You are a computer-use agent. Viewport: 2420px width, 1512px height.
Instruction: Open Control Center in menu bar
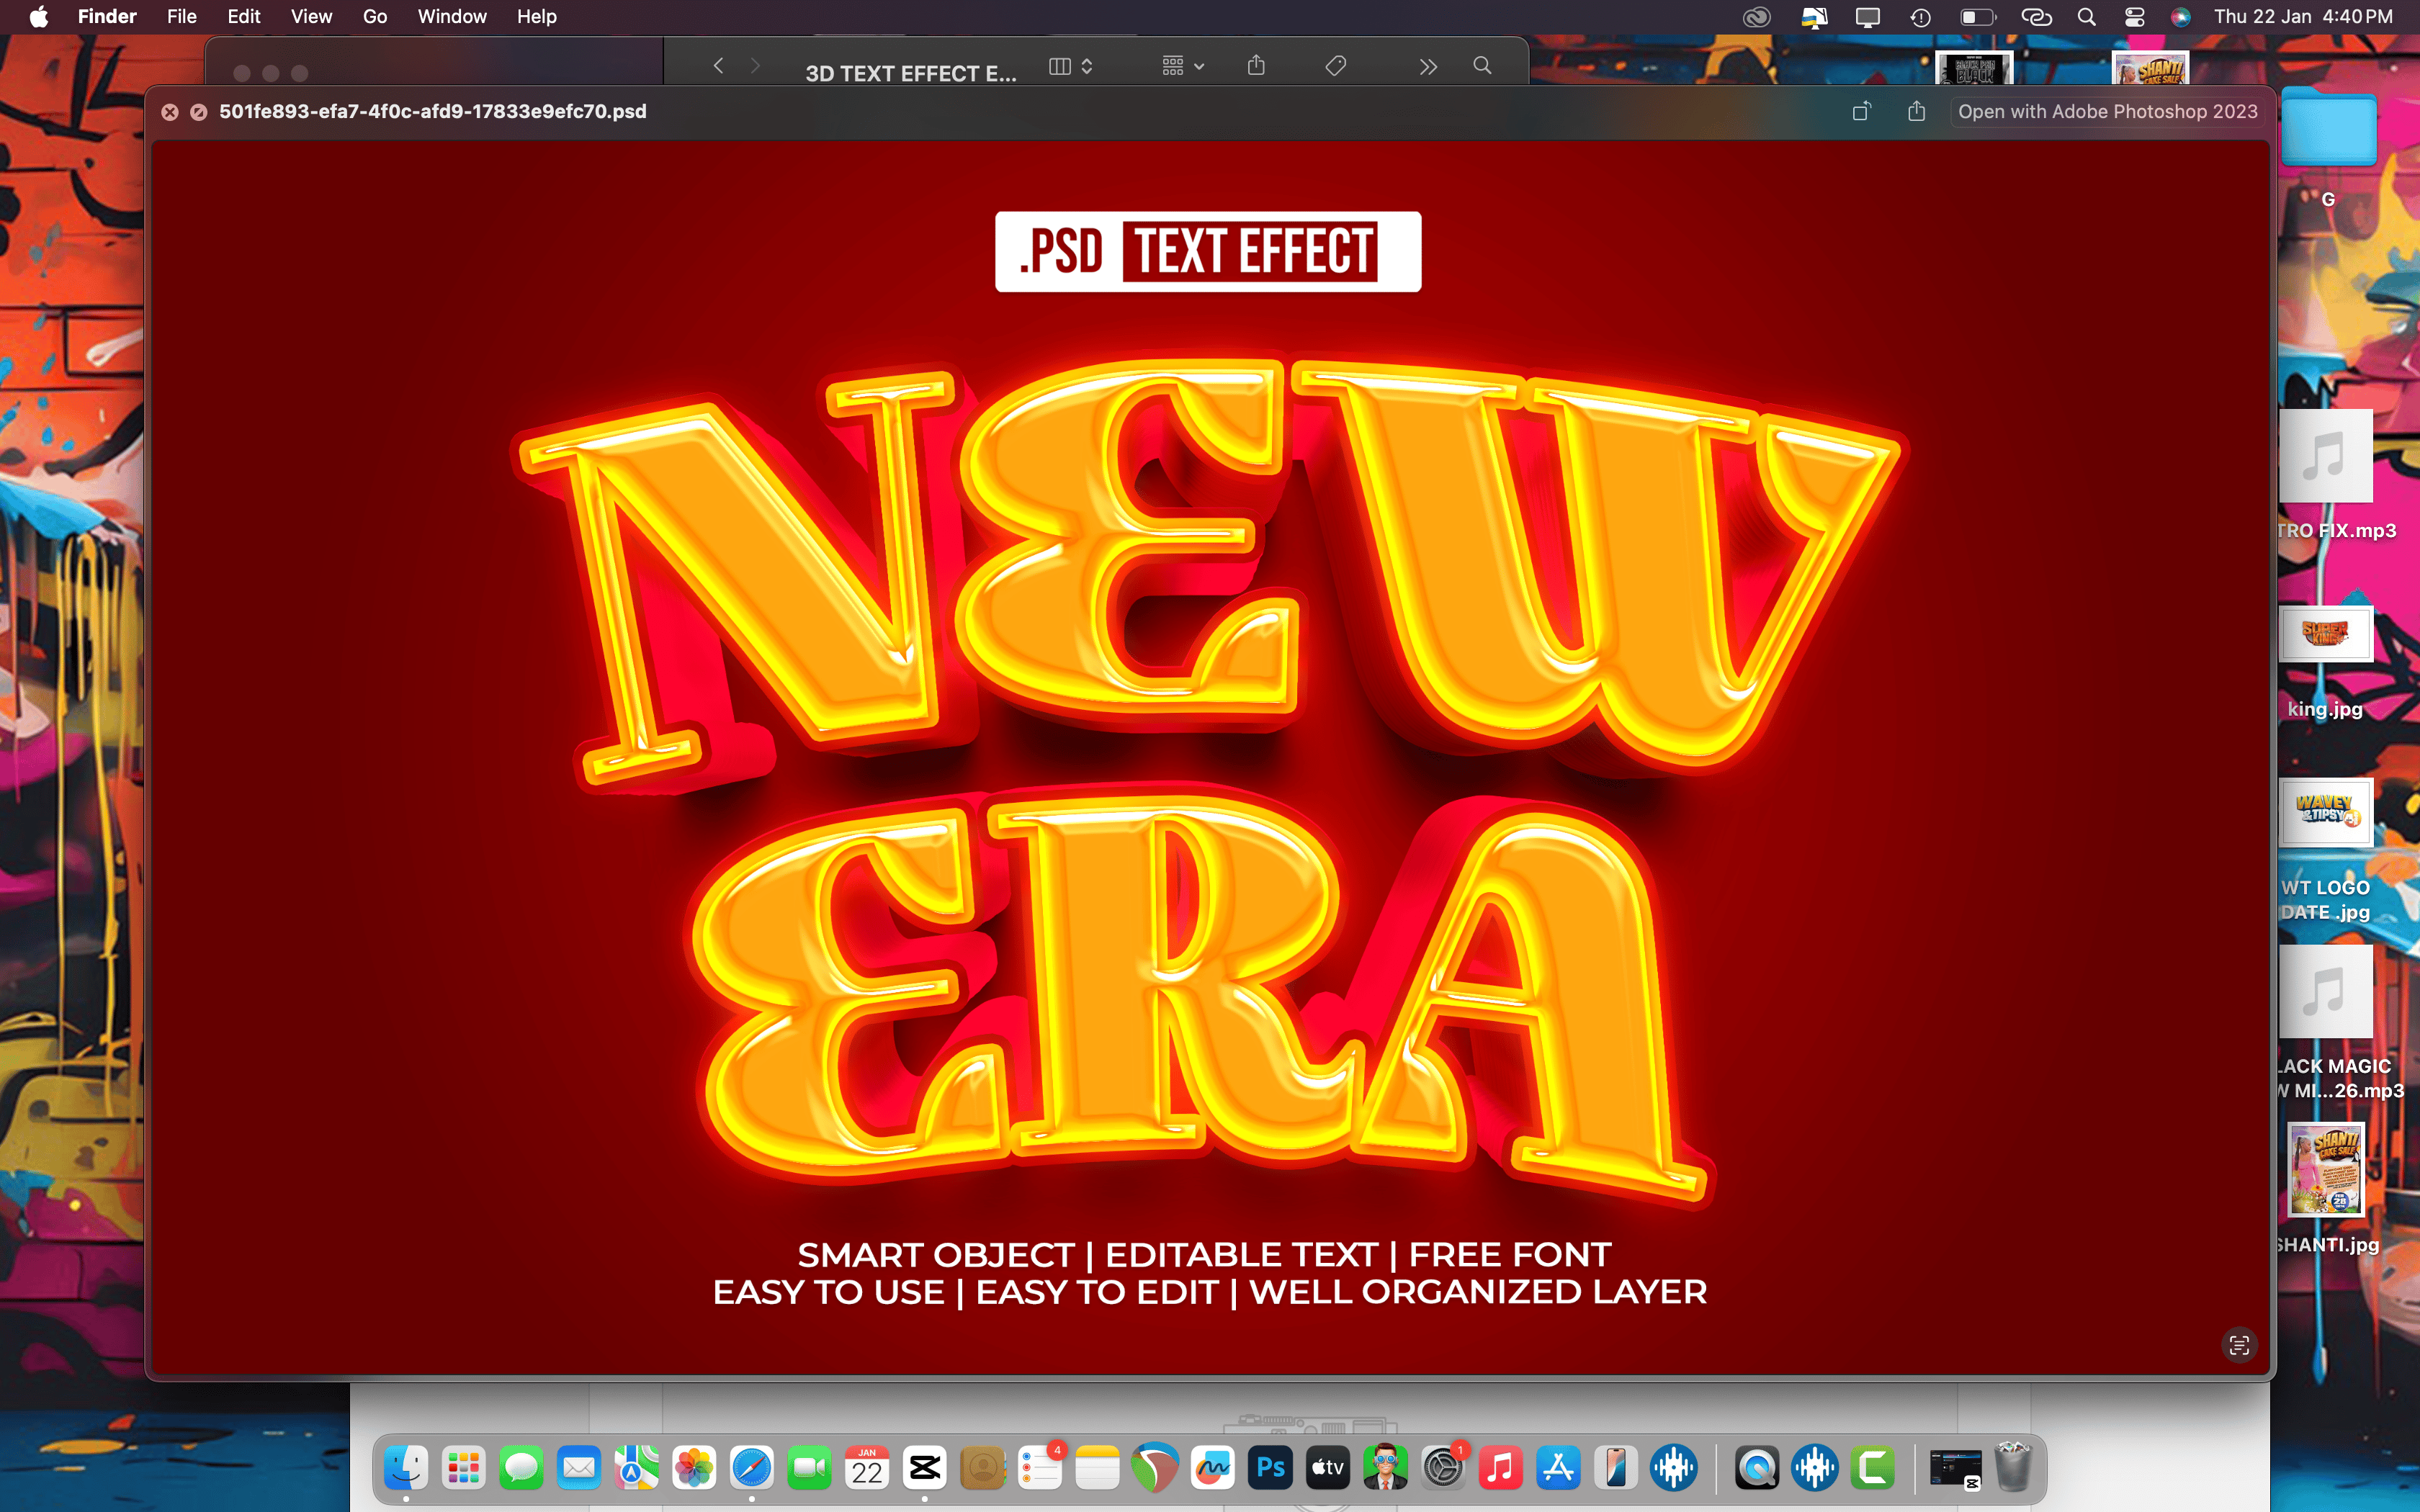coord(2134,17)
